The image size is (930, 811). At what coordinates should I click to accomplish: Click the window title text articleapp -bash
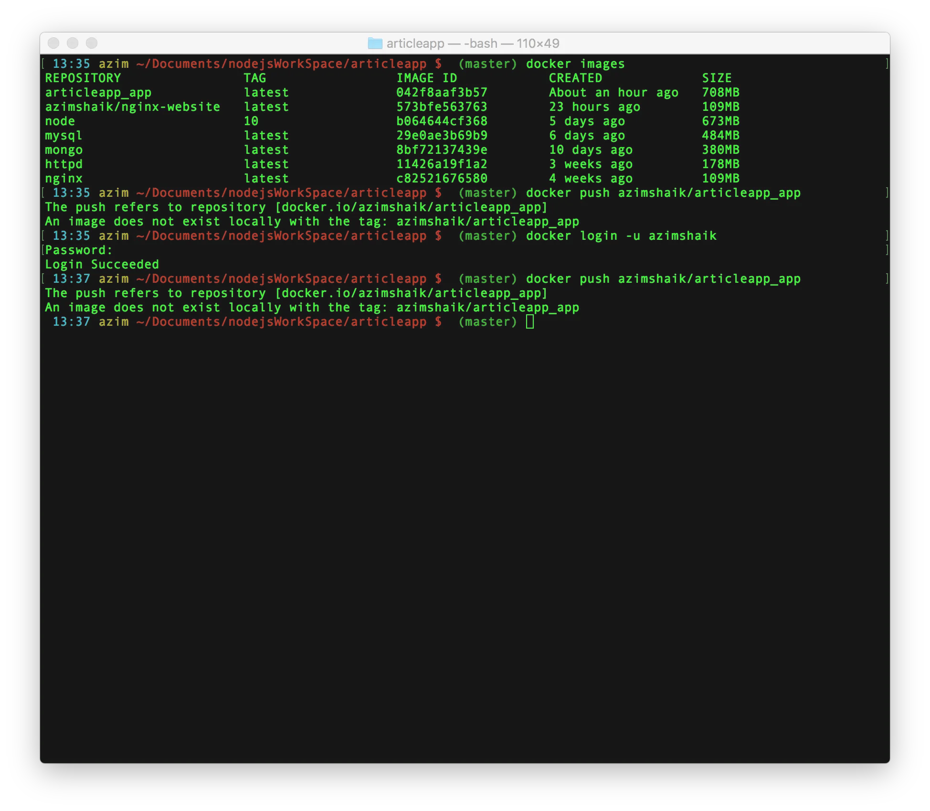pyautogui.click(x=472, y=43)
